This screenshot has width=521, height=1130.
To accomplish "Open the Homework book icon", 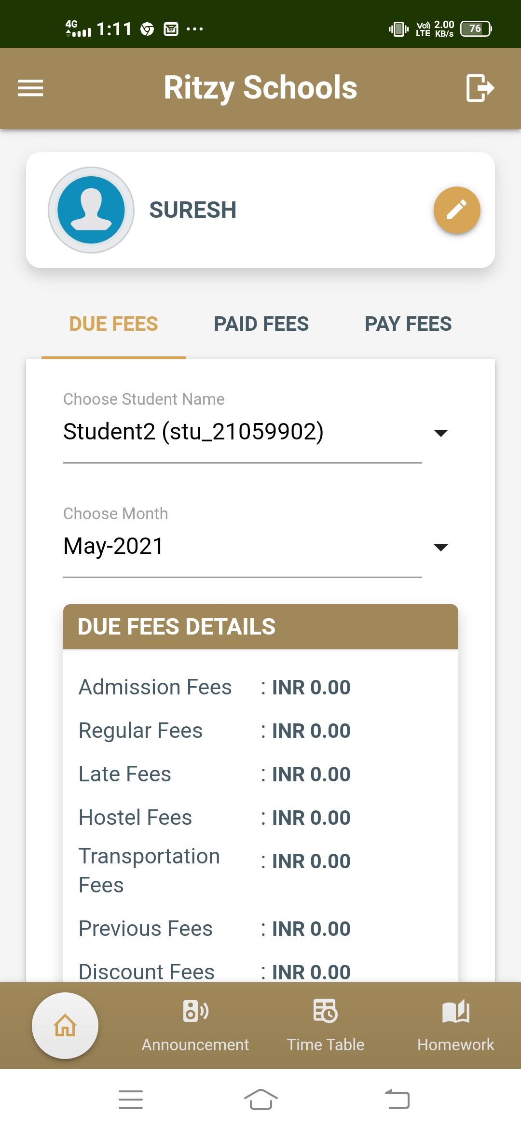I will tap(456, 1011).
